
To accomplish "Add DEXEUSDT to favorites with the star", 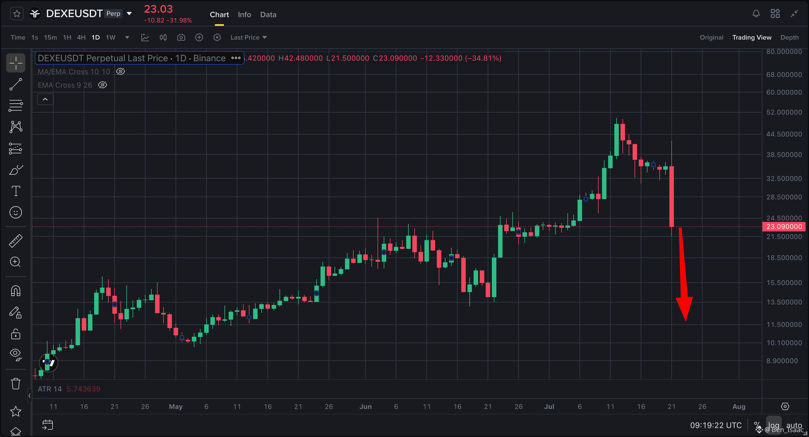I will click(17, 14).
